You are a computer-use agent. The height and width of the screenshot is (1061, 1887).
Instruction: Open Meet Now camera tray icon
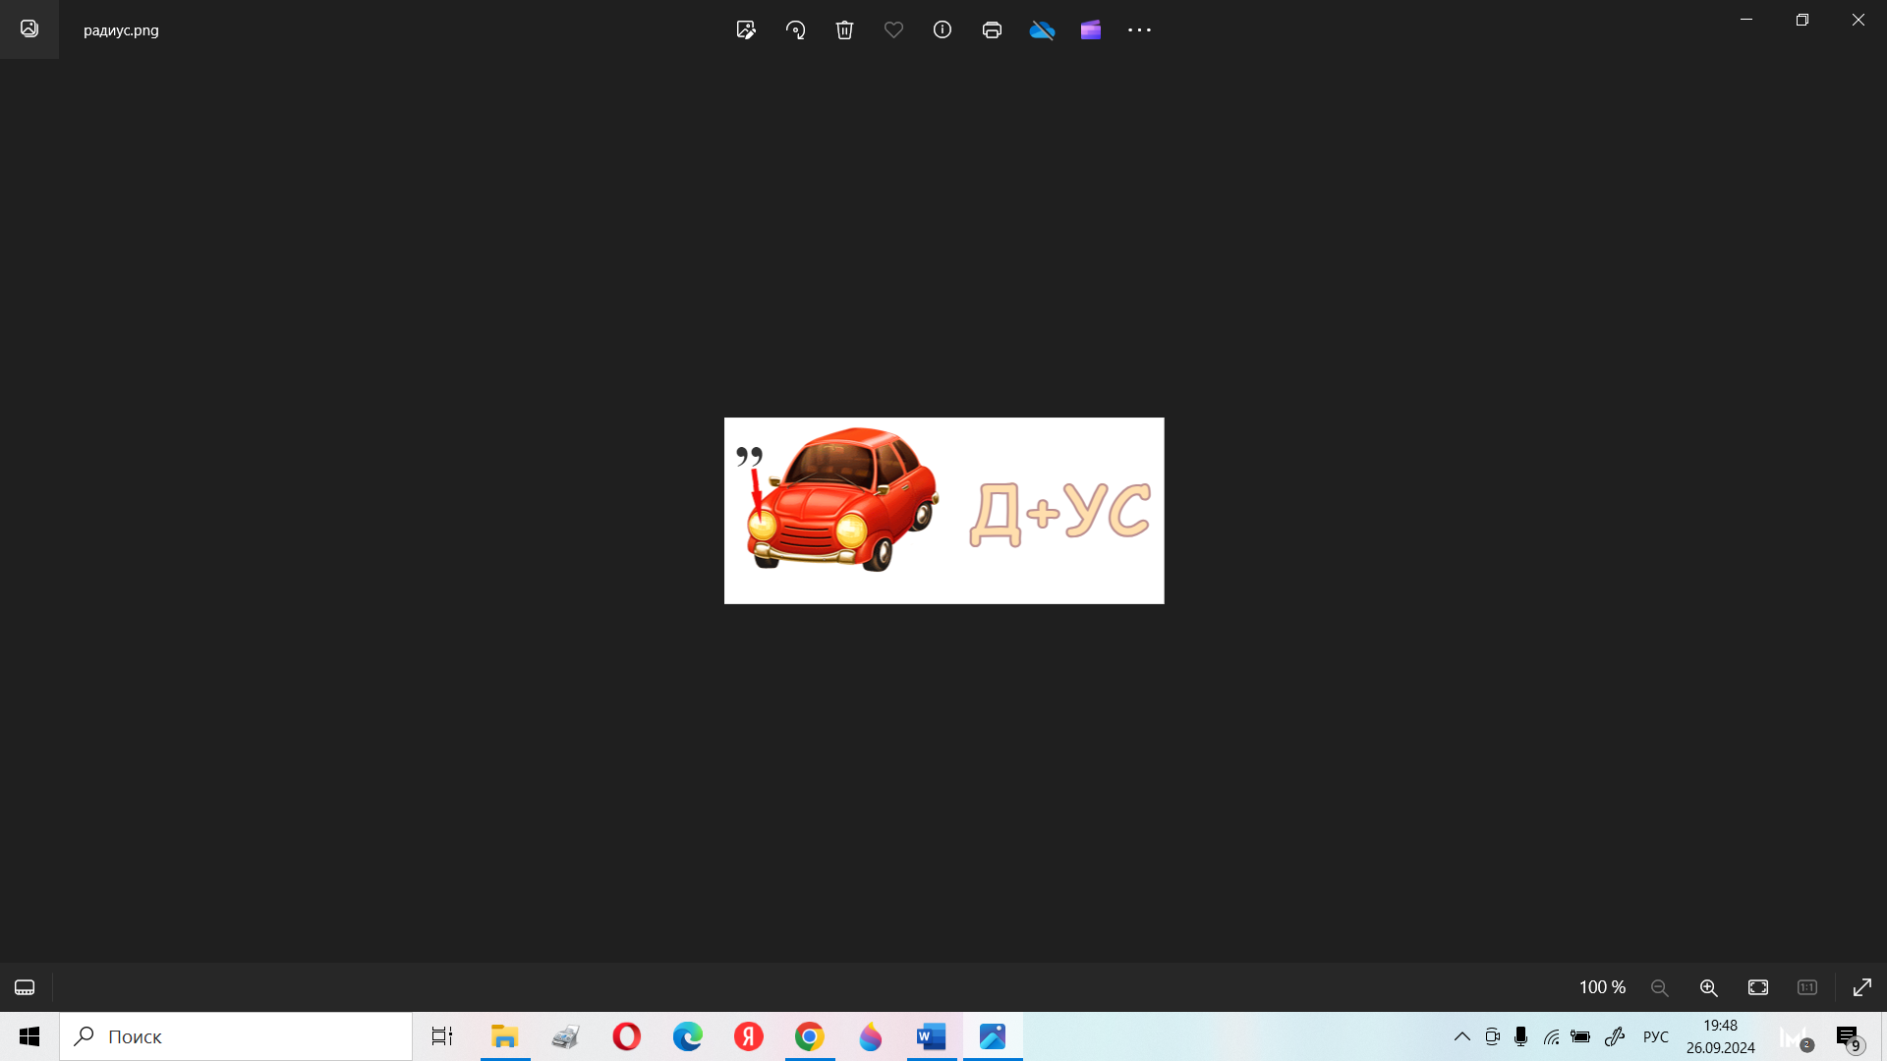1492,1036
